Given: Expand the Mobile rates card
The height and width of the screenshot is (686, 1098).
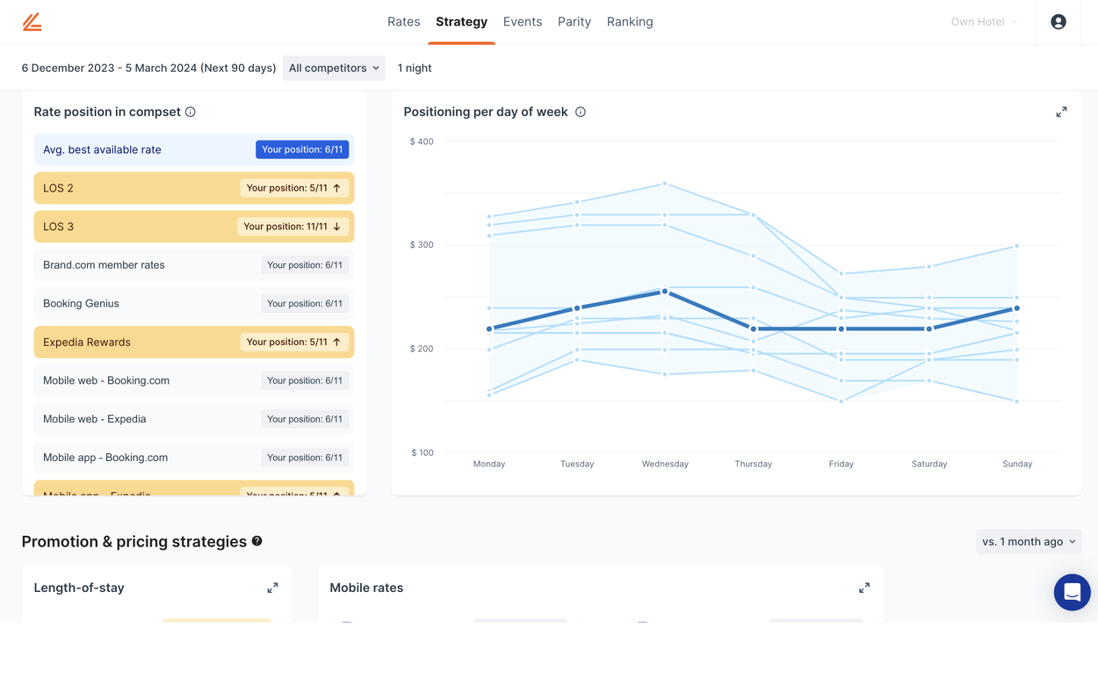Looking at the screenshot, I should [864, 588].
